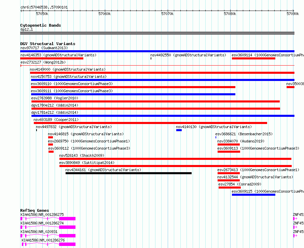Open nsv4492550 (gnomADStructuralVariants) label
This screenshot has width=304, height=248.
188,55
